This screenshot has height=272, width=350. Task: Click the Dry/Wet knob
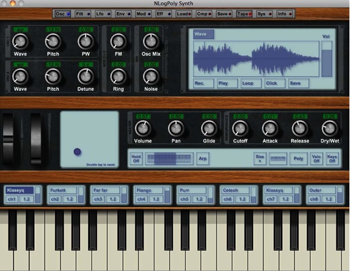pyautogui.click(x=329, y=129)
